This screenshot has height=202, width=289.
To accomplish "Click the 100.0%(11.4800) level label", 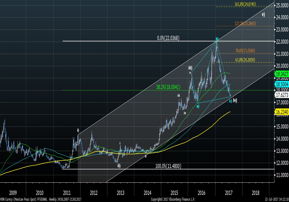I will [x=168, y=166].
